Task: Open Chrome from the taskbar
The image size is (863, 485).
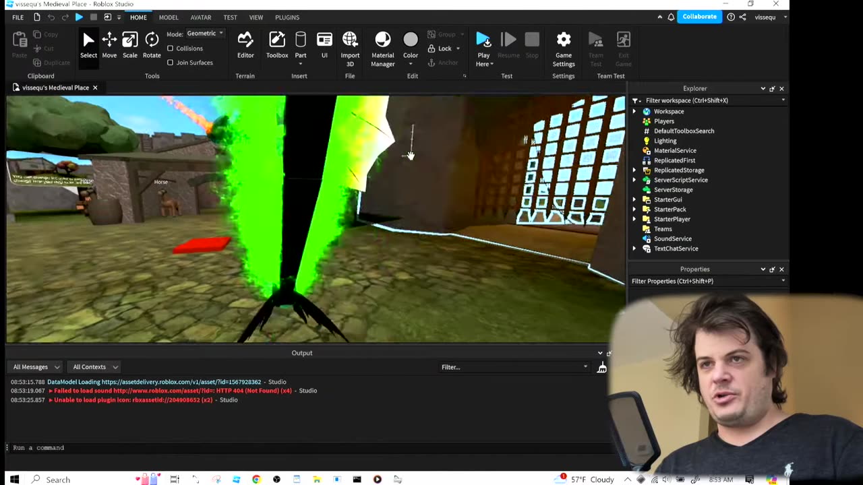Action: (256, 480)
